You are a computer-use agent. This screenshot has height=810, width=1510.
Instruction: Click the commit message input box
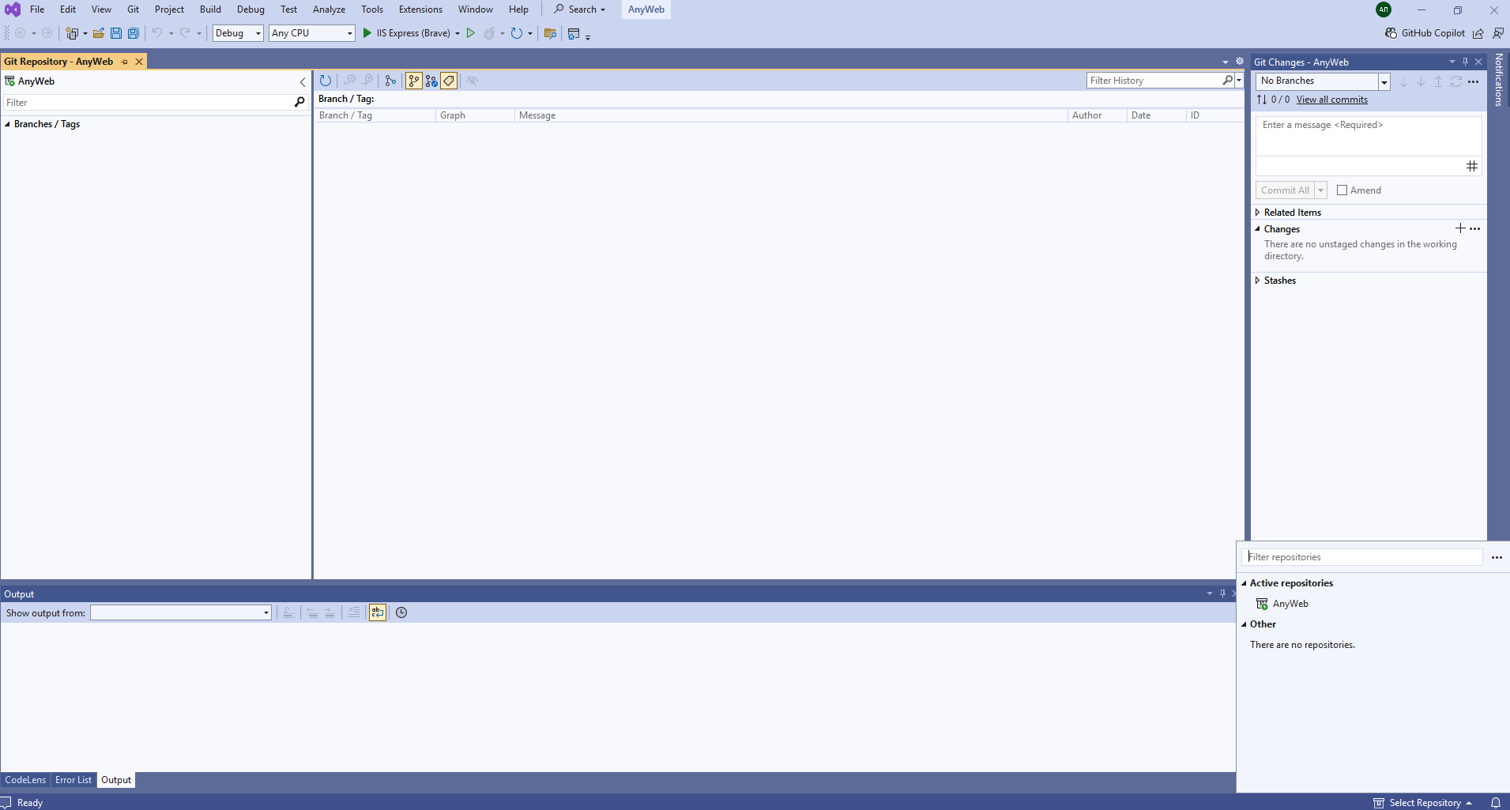click(1368, 136)
